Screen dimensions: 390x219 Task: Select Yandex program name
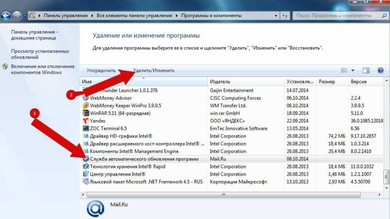(98, 121)
